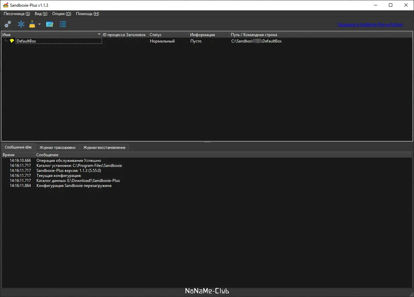
Task: Close the Sandboxie-Plus window
Action: (x=406, y=5)
